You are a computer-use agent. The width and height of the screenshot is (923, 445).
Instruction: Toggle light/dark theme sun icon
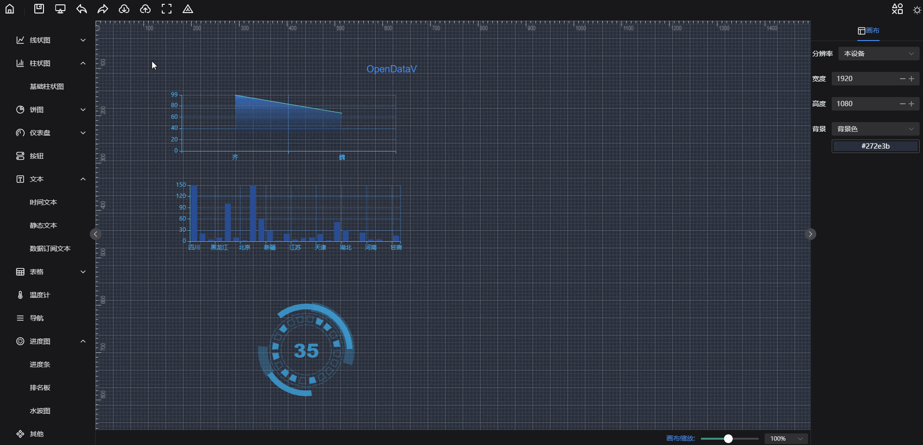(x=917, y=10)
